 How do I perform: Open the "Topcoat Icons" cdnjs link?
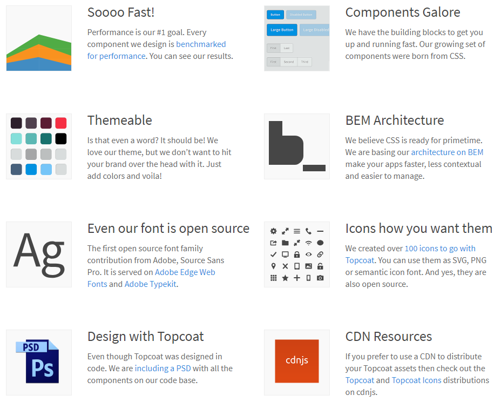click(x=416, y=380)
